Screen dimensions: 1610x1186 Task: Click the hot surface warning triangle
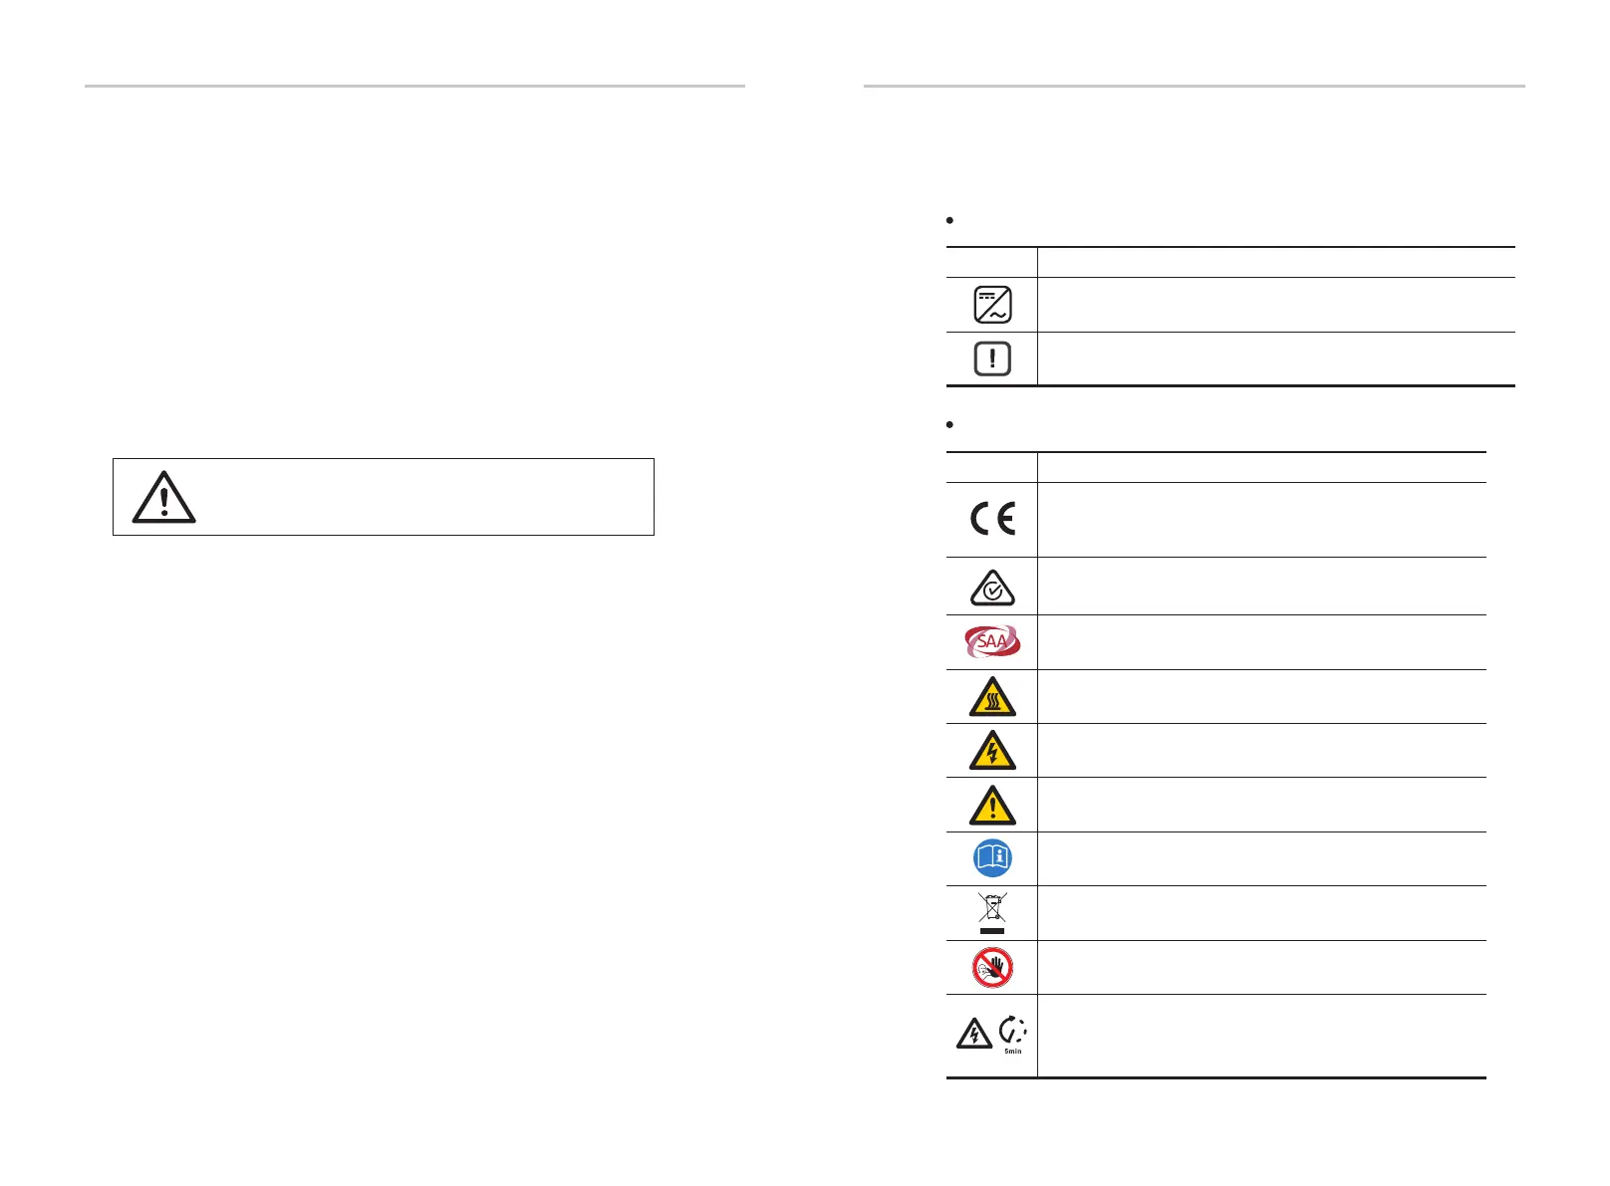coord(992,697)
